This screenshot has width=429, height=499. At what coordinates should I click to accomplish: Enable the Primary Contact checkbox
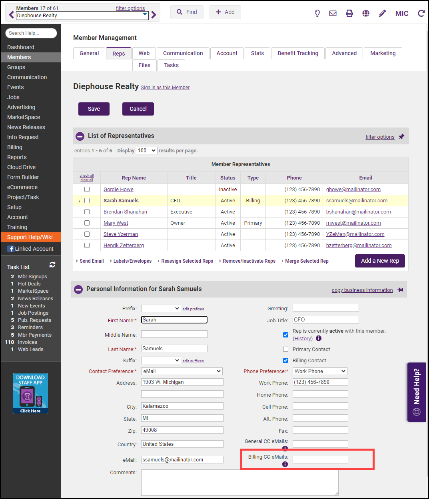285,349
